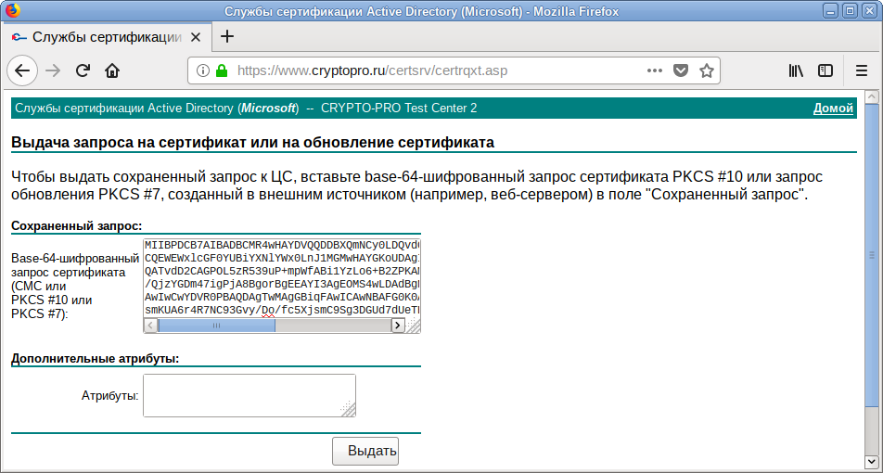This screenshot has height=473, width=883.
Task: Click Base-64-шифрованный запрос сертификата label
Action: (75, 287)
